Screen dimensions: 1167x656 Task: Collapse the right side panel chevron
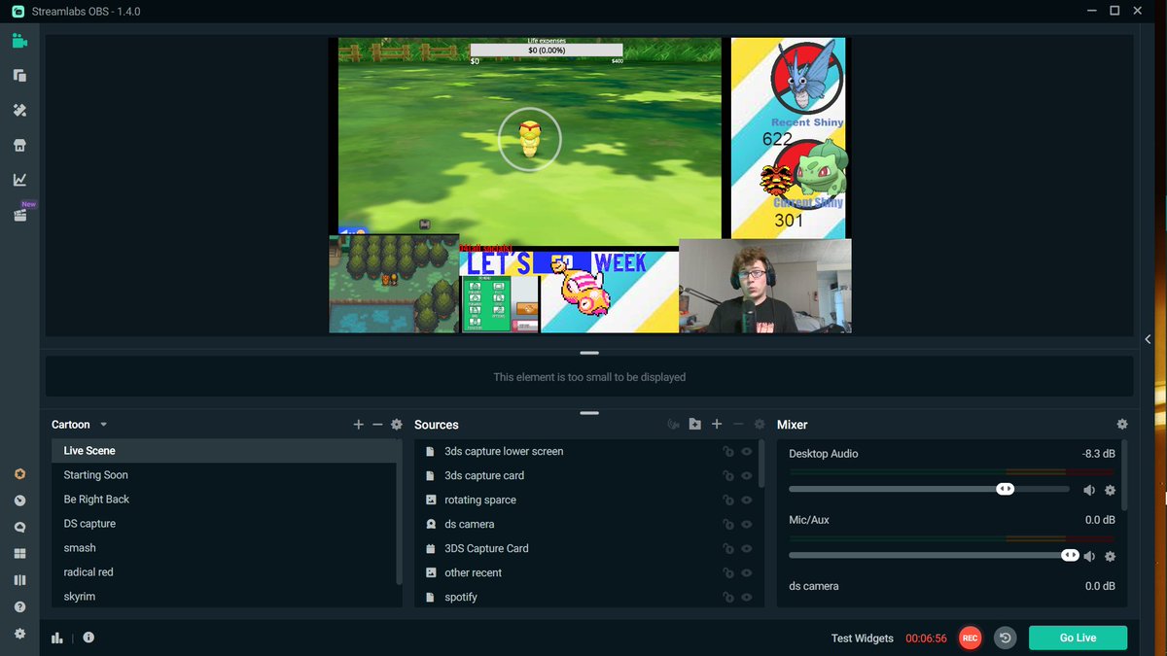(1149, 339)
